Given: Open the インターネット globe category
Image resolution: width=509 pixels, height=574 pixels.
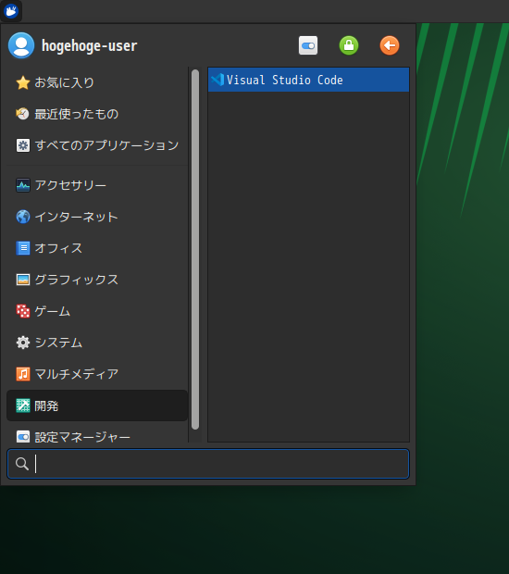Looking at the screenshot, I should click(97, 217).
